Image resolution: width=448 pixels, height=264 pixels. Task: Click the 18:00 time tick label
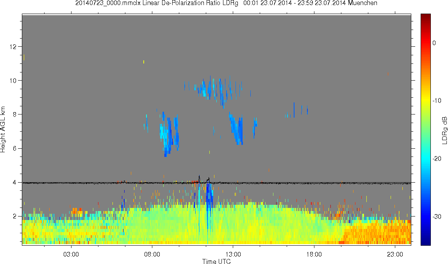coord(314,254)
